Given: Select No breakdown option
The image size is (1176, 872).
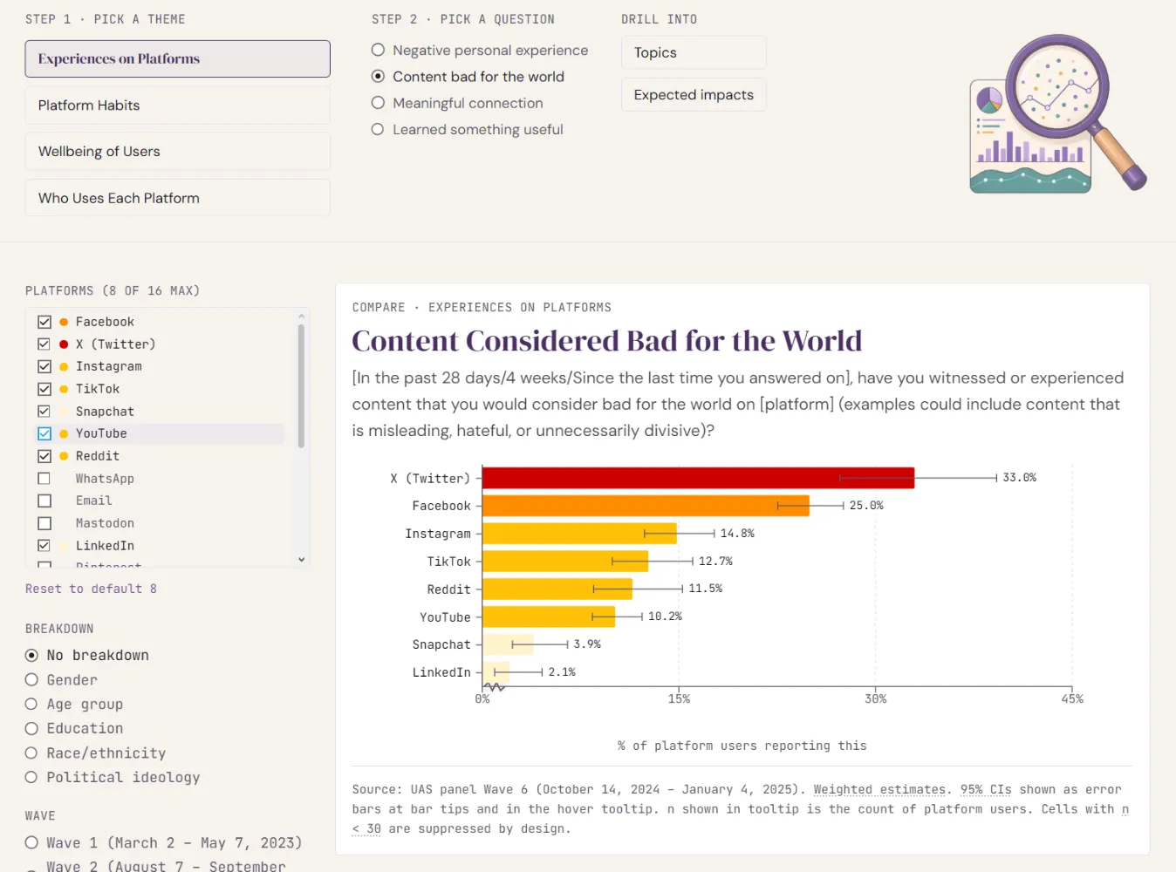Looking at the screenshot, I should [87, 655].
